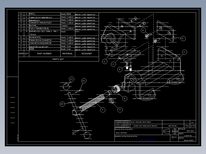Click the "QTY" column header
This screenshot has height=154, width=206.
(x=27, y=54)
